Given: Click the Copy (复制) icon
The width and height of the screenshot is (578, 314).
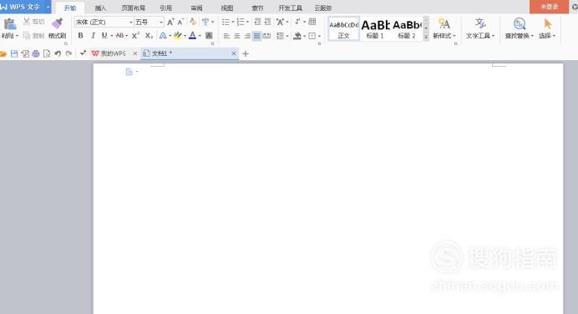Looking at the screenshot, I should point(27,35).
